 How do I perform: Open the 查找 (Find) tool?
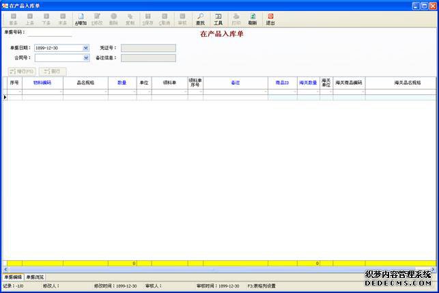(x=200, y=18)
